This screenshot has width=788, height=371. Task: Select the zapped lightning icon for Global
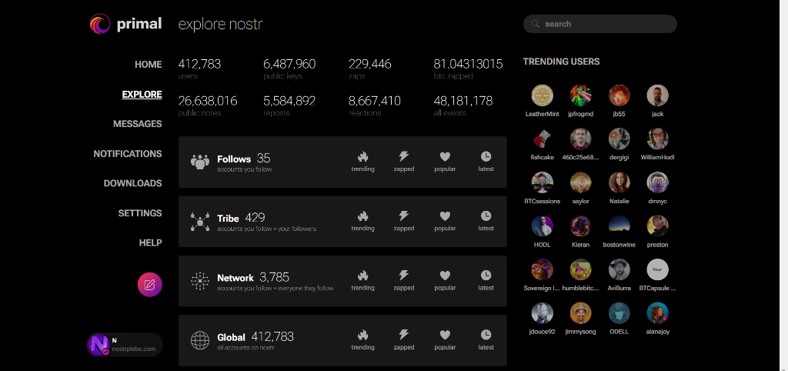[403, 335]
